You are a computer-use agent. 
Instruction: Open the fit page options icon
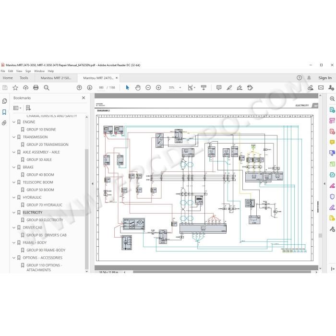click(191, 88)
